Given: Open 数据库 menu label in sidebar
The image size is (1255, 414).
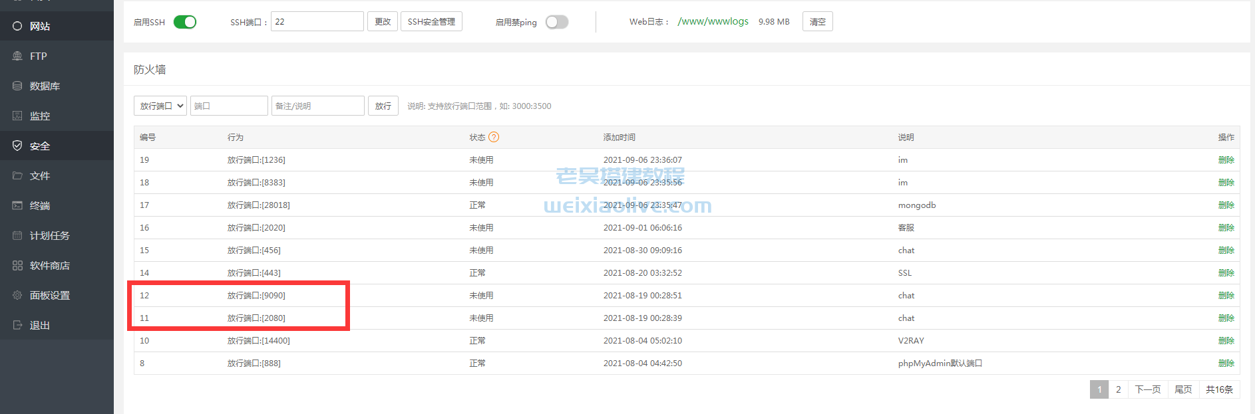Looking at the screenshot, I should [x=45, y=86].
